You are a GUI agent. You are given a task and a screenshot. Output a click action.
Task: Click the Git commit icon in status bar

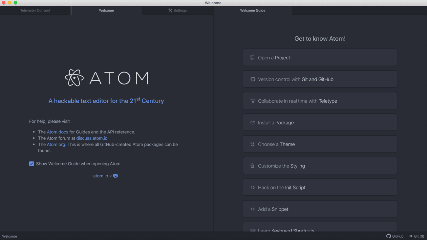point(411,236)
